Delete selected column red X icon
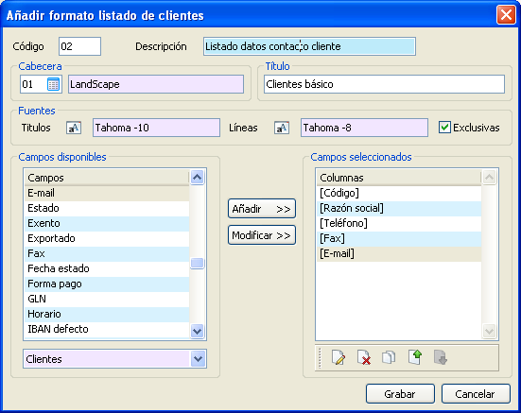The width and height of the screenshot is (521, 413). pyautogui.click(x=364, y=358)
